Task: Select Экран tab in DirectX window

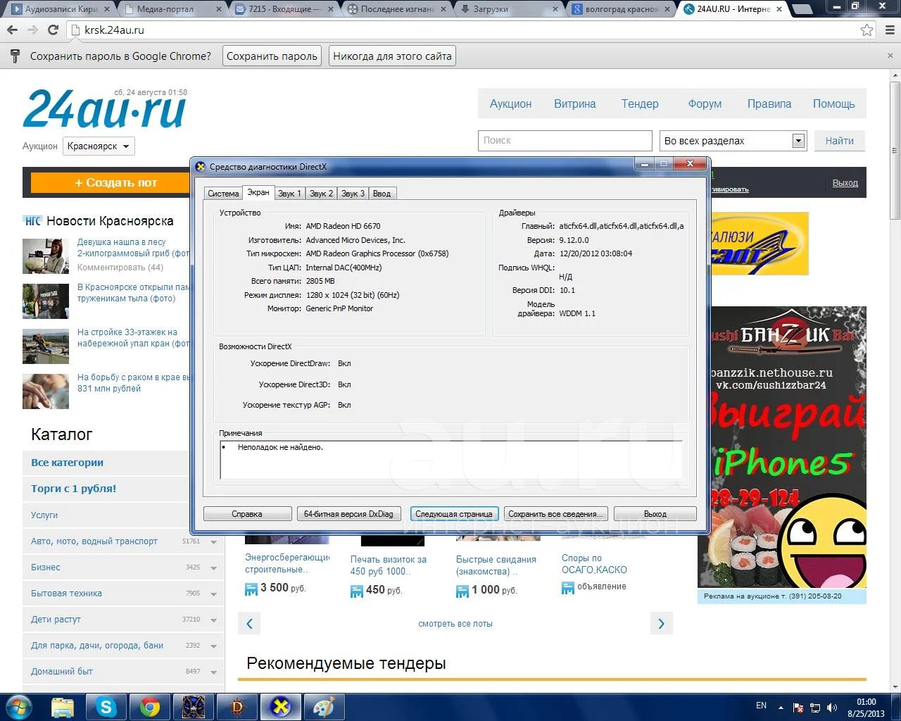Action: pos(258,192)
